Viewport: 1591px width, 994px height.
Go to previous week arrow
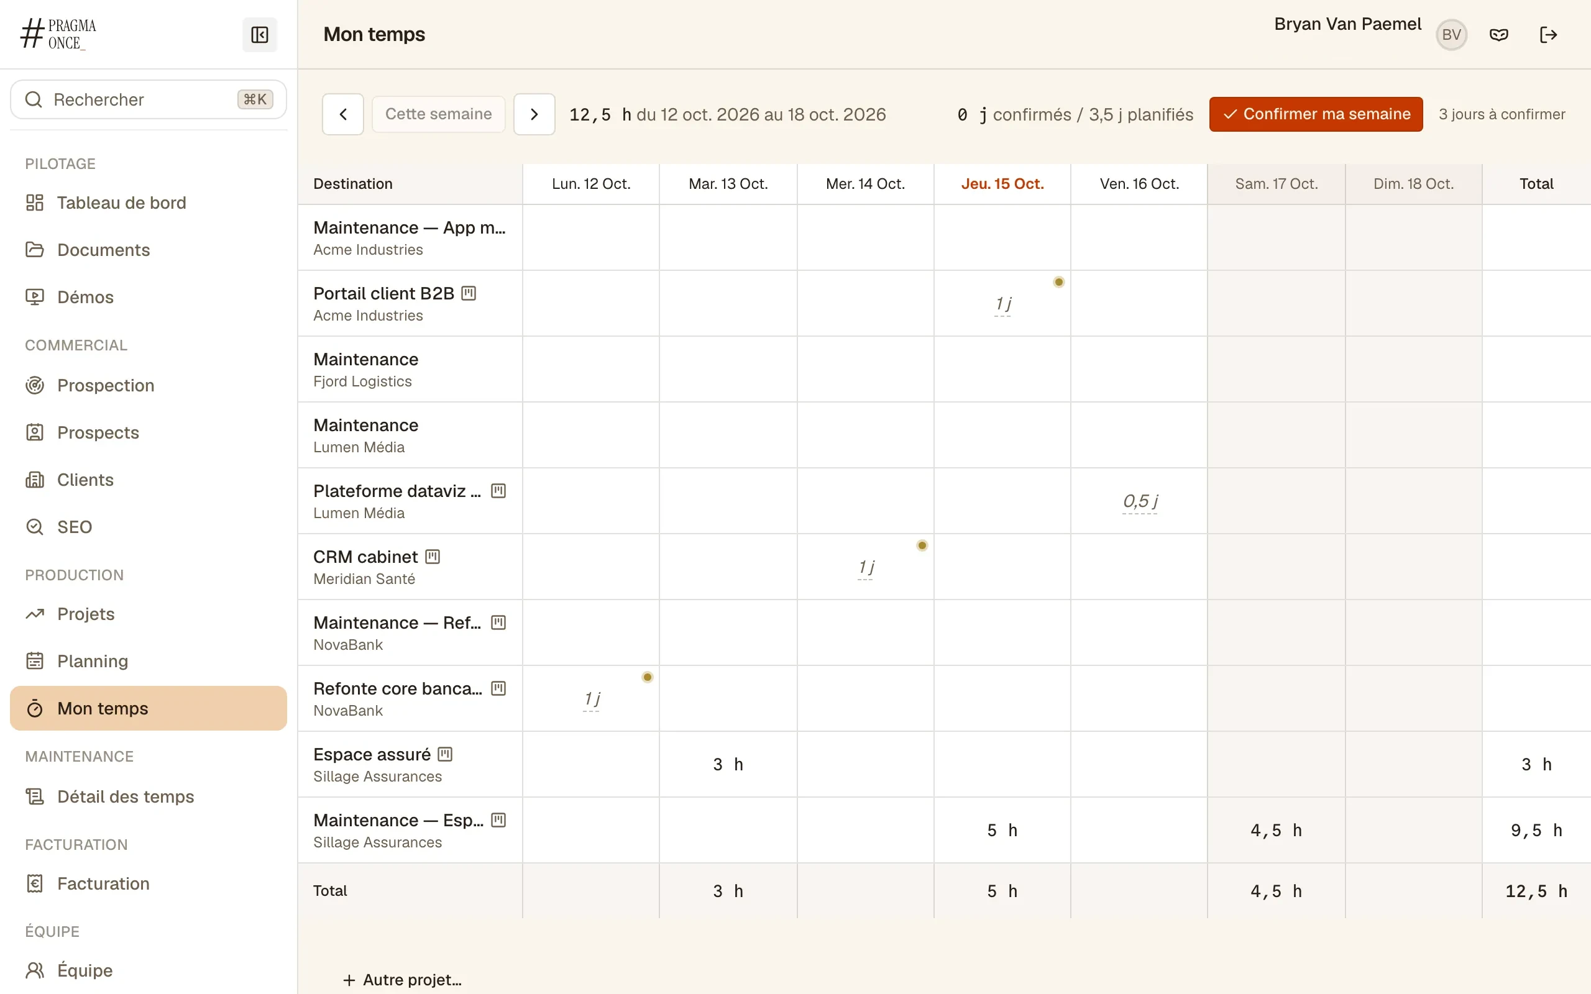pyautogui.click(x=343, y=114)
